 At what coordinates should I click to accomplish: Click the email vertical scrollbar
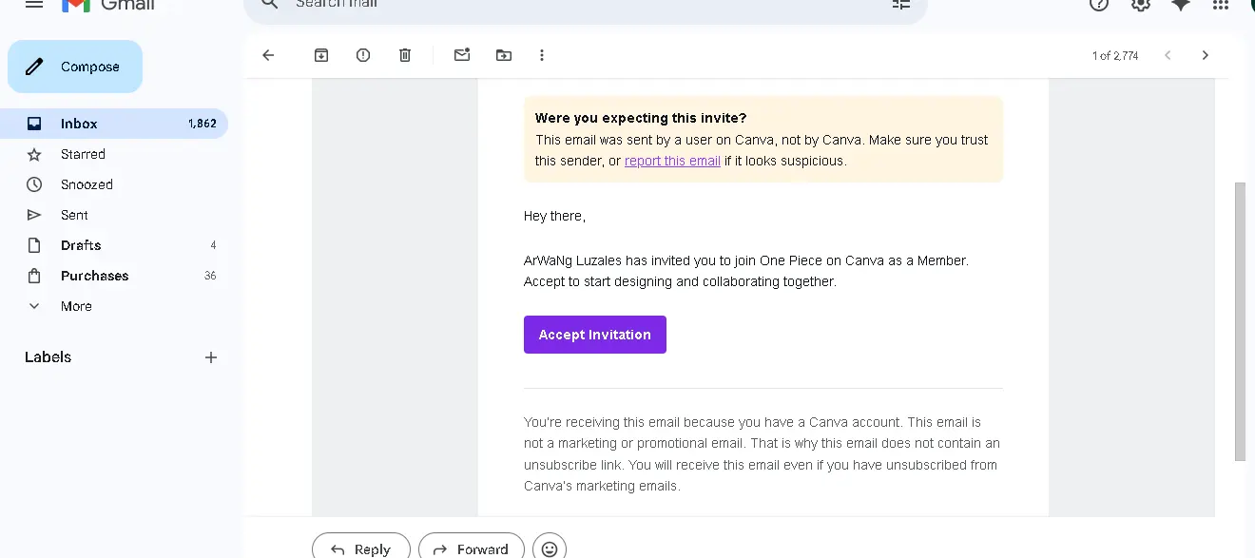1239,321
